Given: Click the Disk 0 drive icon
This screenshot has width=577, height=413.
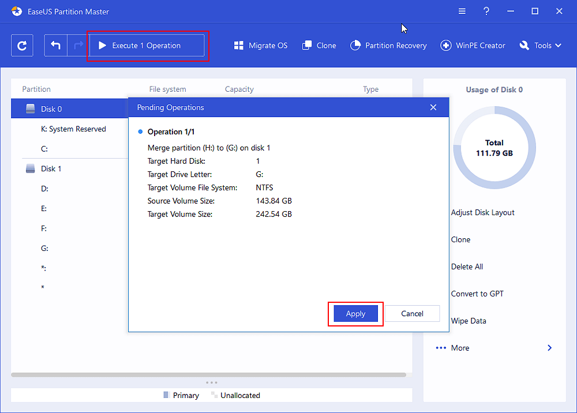Looking at the screenshot, I should [30, 108].
